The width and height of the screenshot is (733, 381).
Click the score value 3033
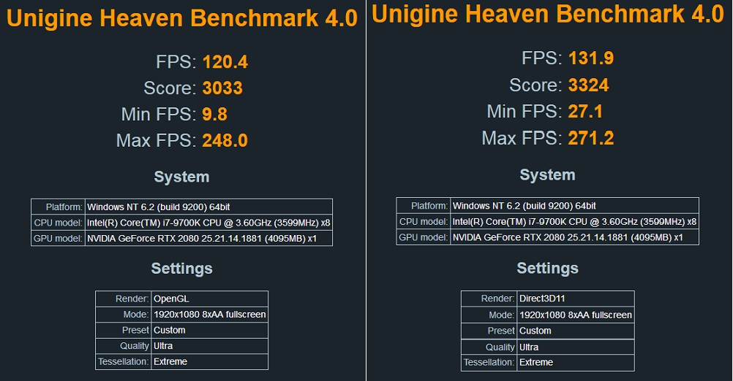coord(222,89)
